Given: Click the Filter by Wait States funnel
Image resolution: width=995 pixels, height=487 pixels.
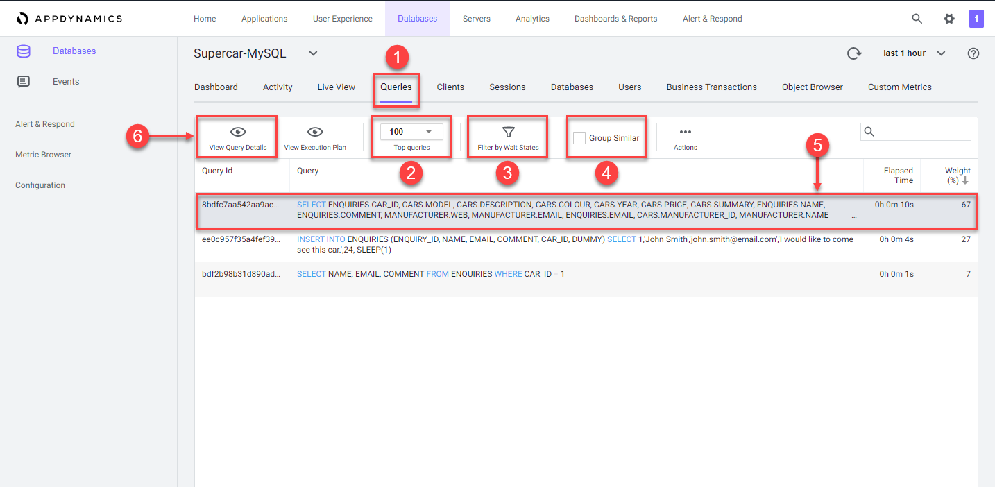Looking at the screenshot, I should [x=508, y=132].
